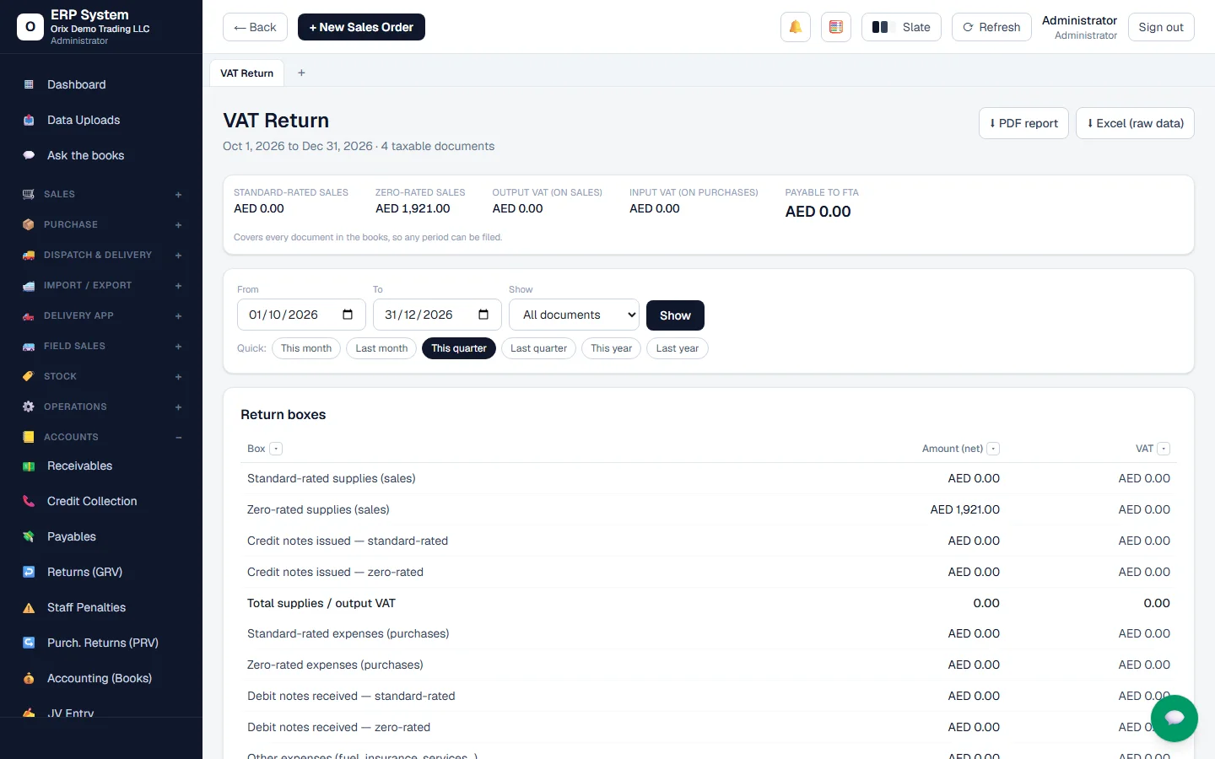The image size is (1215, 759).
Task: Collapse the Accounts sidebar section
Action: [178, 438]
